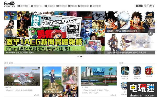157x97 pixels.
Task: Open the Cities: Skylines article thumbnail
Action: coord(99,76)
